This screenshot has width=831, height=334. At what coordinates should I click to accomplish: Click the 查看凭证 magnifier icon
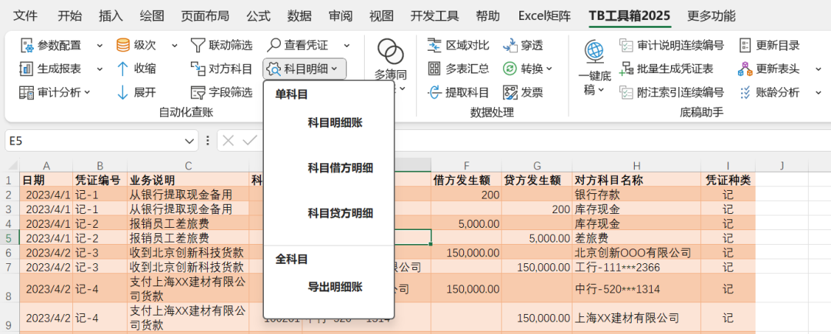pos(274,45)
